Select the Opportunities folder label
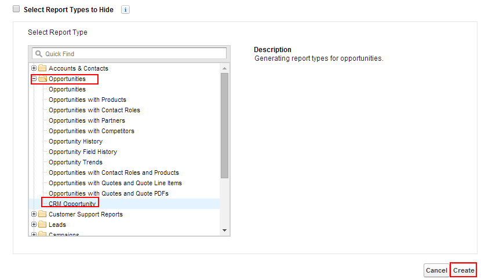The height and width of the screenshot is (279, 481). pyautogui.click(x=67, y=79)
